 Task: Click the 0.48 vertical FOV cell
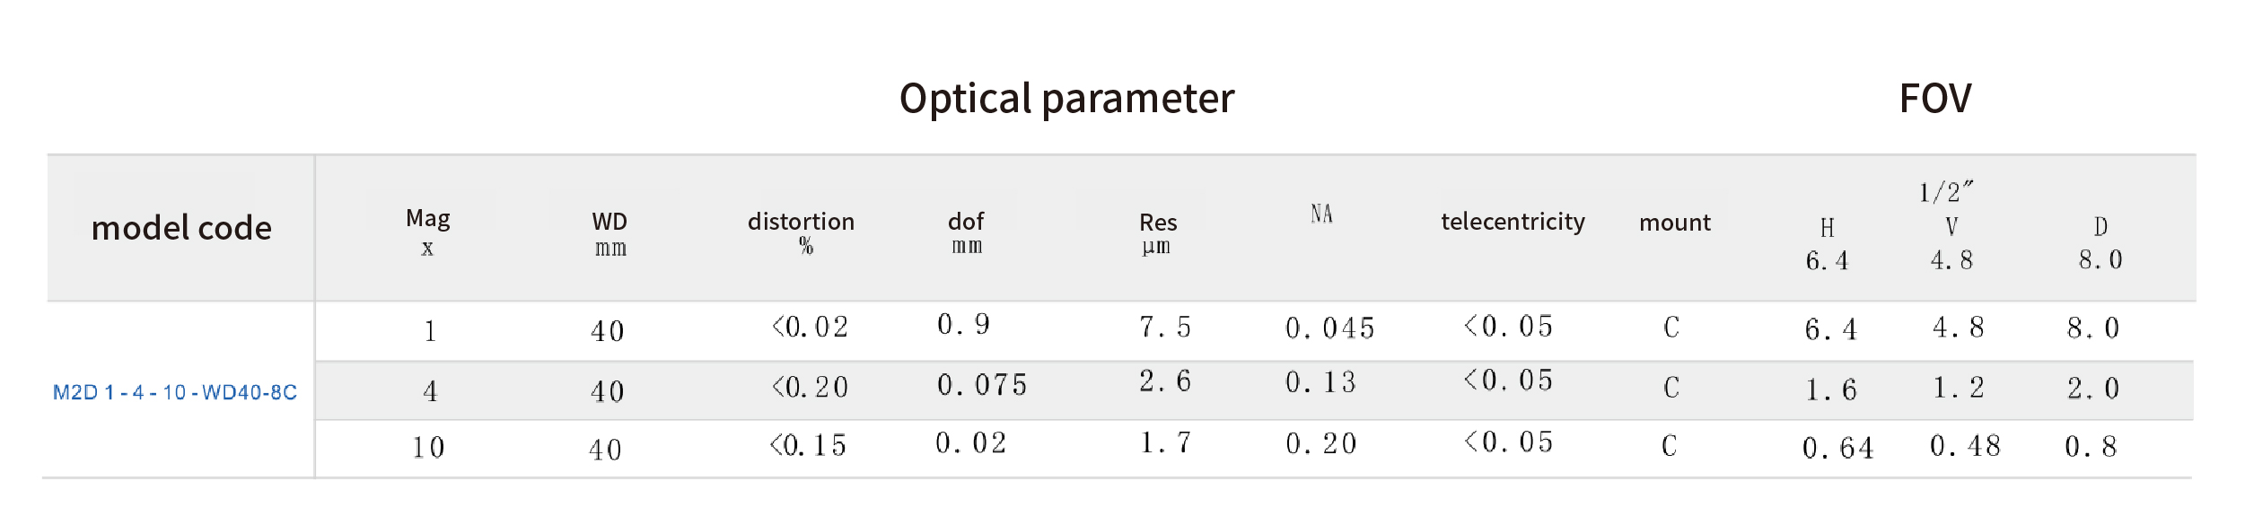1965,446
